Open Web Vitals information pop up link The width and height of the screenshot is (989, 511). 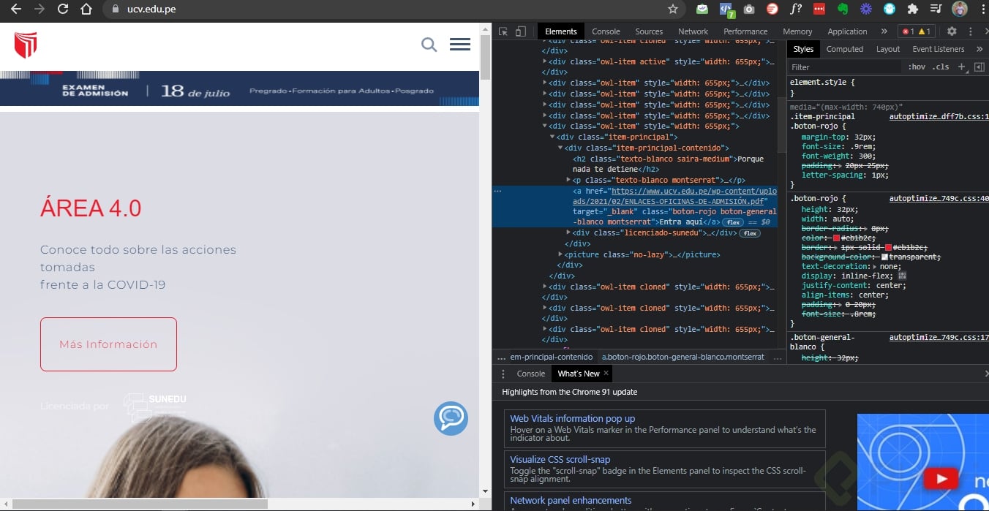[x=572, y=419]
